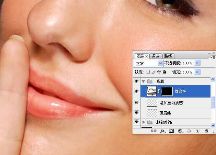216x155 pixels.
Task: Click the layers list scroll down arrow
Action: (x=213, y=126)
